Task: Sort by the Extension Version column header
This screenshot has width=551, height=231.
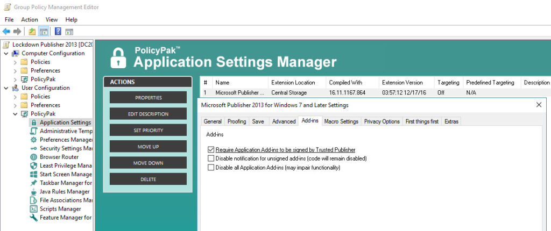Action: click(x=407, y=83)
